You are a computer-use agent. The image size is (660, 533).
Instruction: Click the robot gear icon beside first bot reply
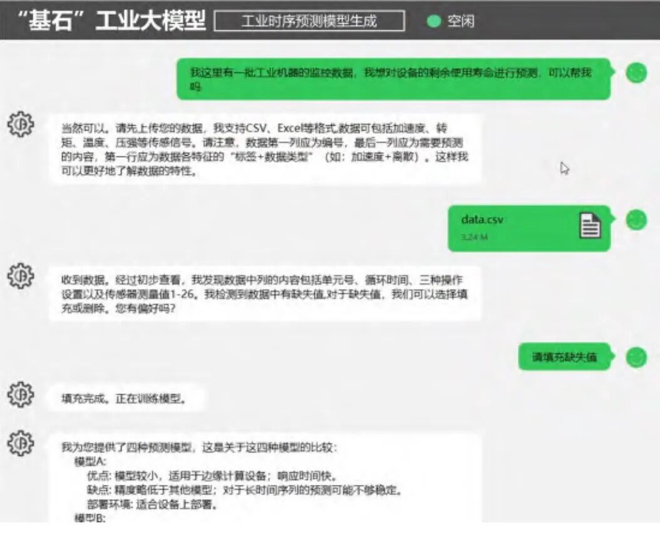click(20, 124)
